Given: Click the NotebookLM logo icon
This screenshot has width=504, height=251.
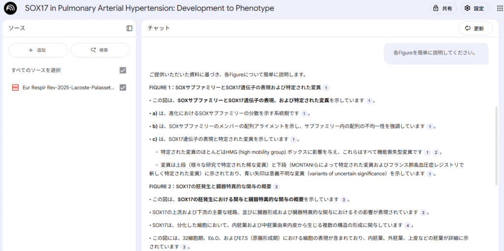Looking at the screenshot, I should (x=10, y=9).
